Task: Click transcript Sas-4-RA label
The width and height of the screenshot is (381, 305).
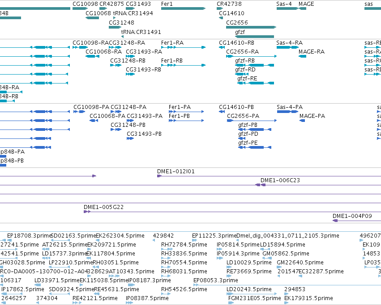Action: 289,43
